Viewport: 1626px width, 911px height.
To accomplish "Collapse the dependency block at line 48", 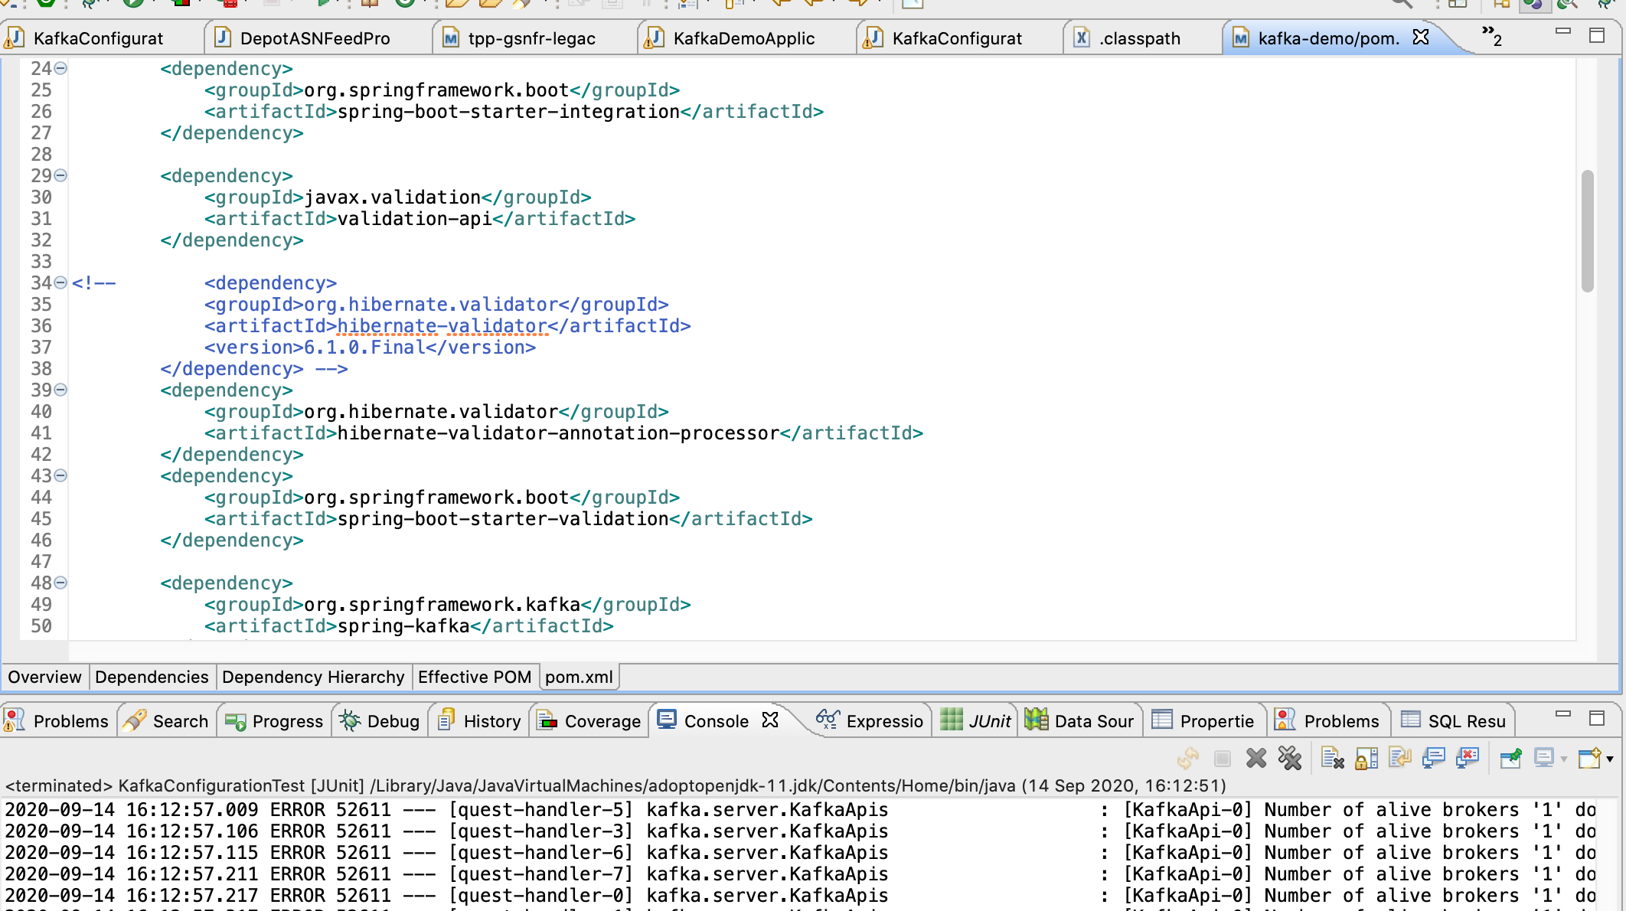I will click(60, 583).
